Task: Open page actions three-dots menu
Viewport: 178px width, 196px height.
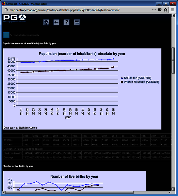Action: (154, 10)
